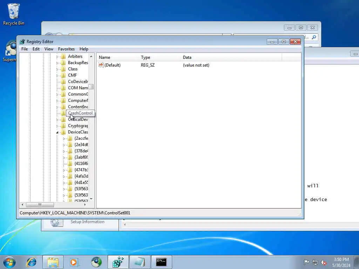Viewport: 359px width, 269px height.
Task: Open the File menu in Registry Editor
Action: click(x=25, y=49)
